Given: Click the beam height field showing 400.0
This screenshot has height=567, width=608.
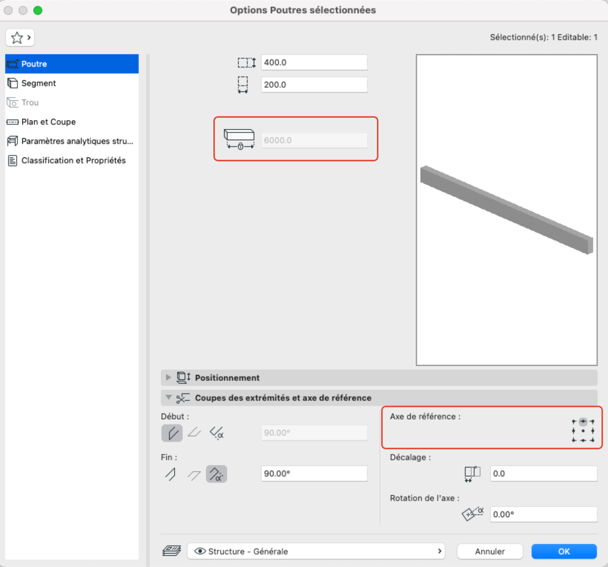Looking at the screenshot, I should (314, 63).
